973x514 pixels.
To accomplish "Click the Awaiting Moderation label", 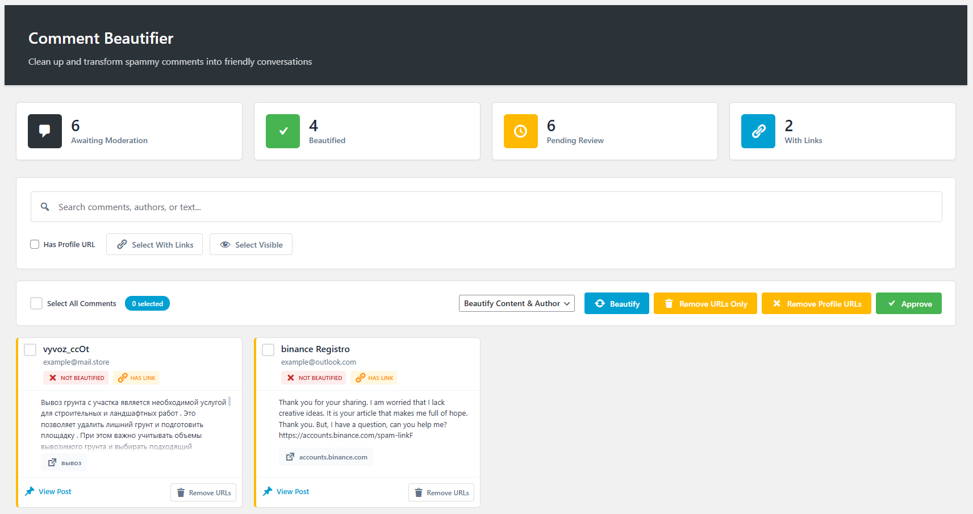I will 109,140.
